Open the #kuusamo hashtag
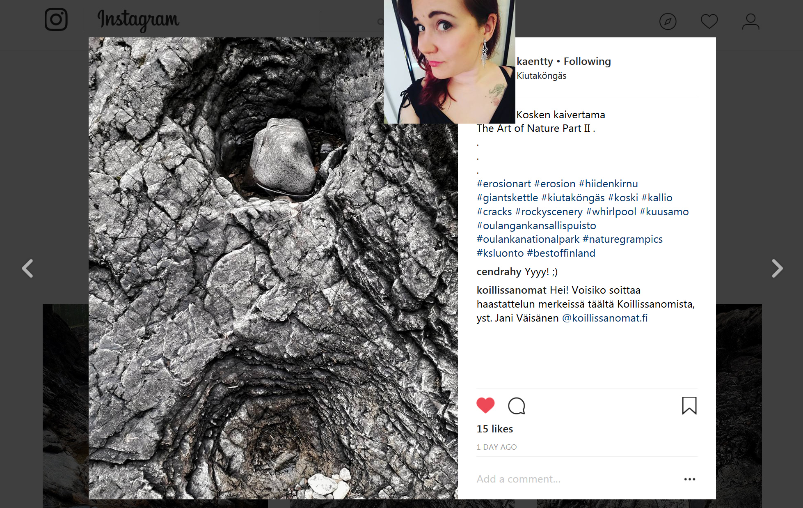This screenshot has width=803, height=508. [664, 211]
